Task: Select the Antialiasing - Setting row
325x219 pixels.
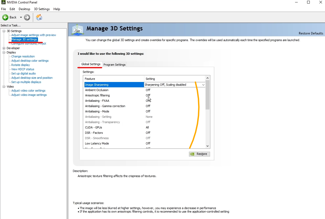Action: coord(144,117)
